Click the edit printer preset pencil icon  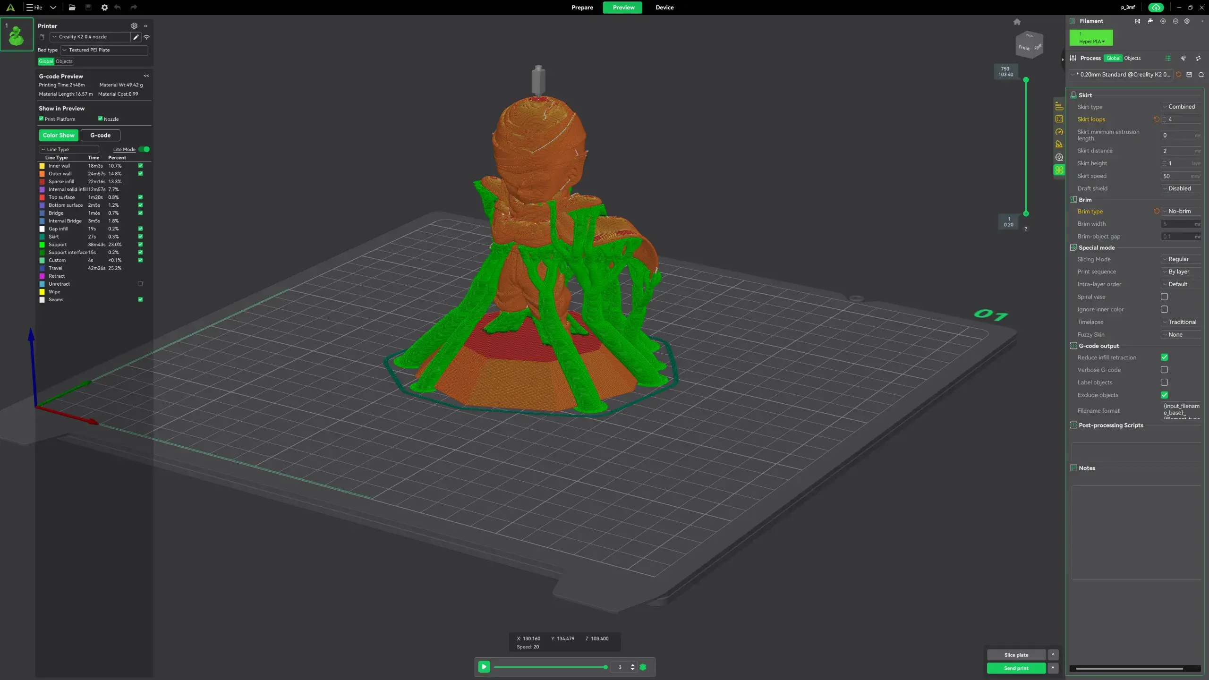[x=136, y=37]
